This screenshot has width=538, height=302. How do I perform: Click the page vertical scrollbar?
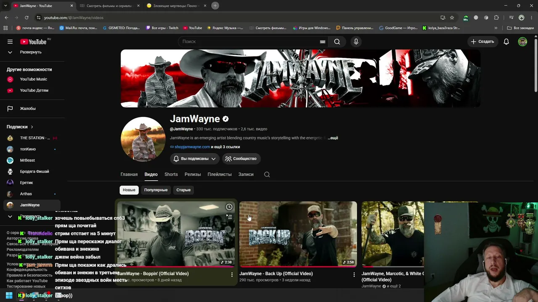[536, 65]
